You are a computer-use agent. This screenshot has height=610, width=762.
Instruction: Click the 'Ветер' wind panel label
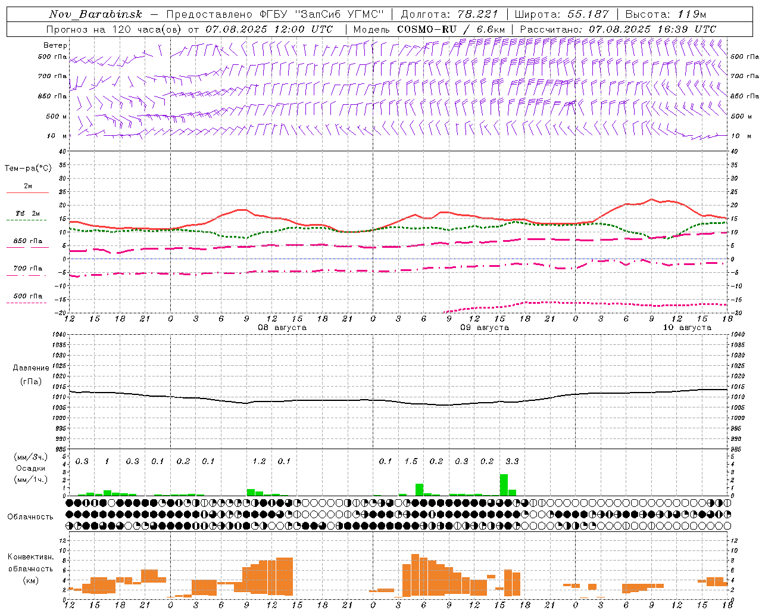coord(55,45)
